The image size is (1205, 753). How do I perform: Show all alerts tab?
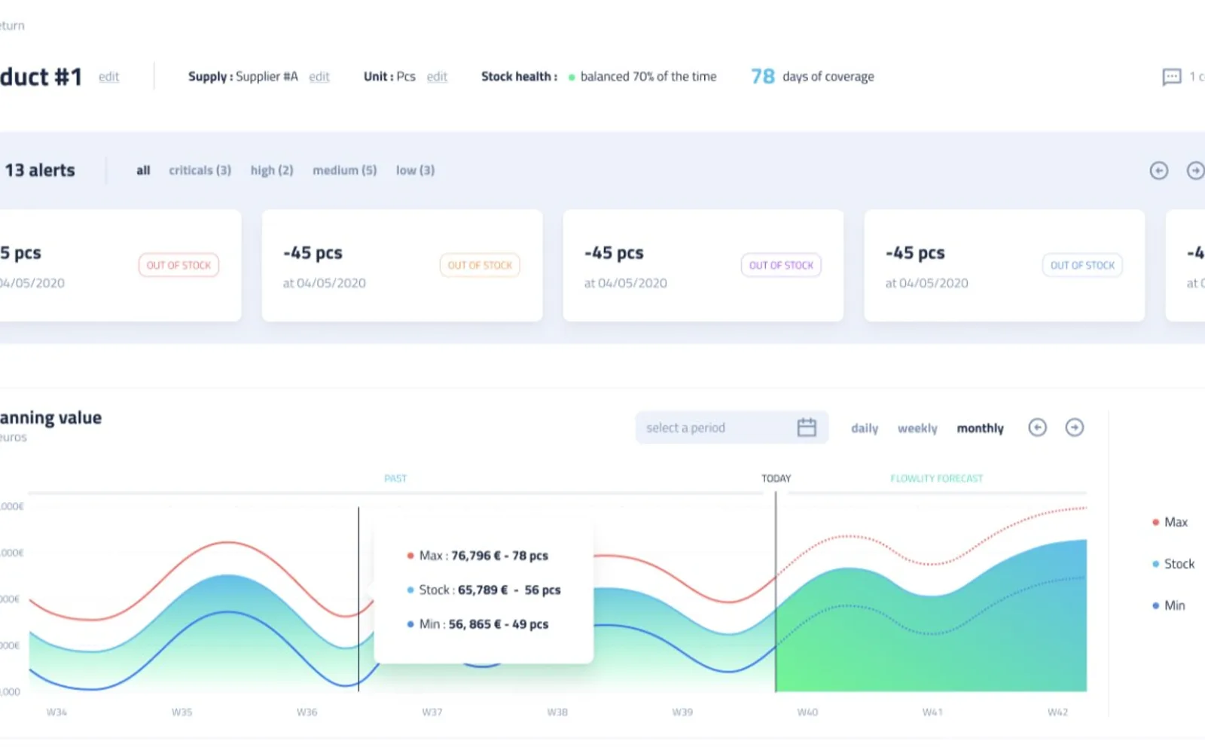coord(143,170)
